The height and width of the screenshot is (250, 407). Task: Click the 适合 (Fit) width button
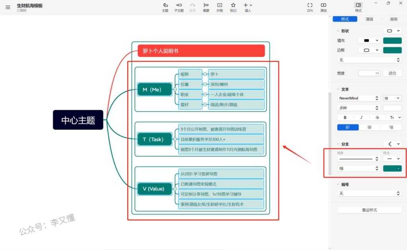[392, 73]
